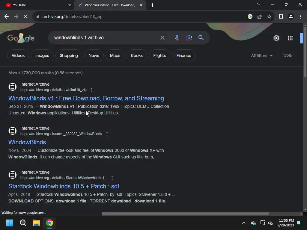
Task: Click the OneDrive cloud tray icon
Action: 253,223
